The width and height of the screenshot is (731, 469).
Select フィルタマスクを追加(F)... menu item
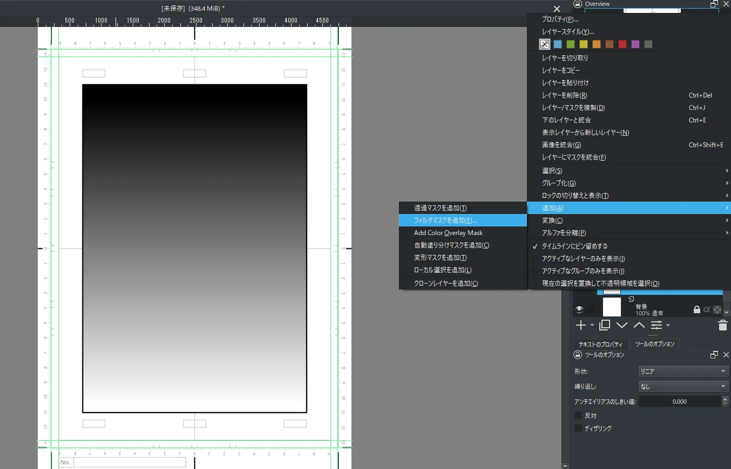pyautogui.click(x=463, y=220)
